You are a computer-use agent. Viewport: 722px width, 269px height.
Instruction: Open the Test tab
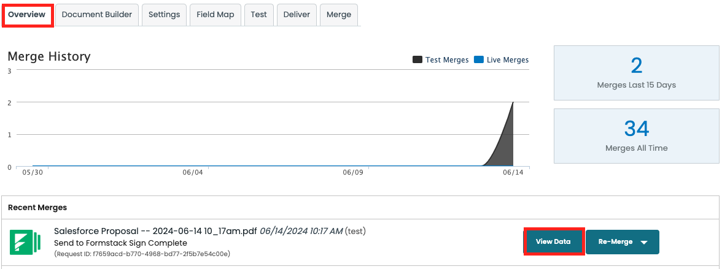click(x=258, y=15)
